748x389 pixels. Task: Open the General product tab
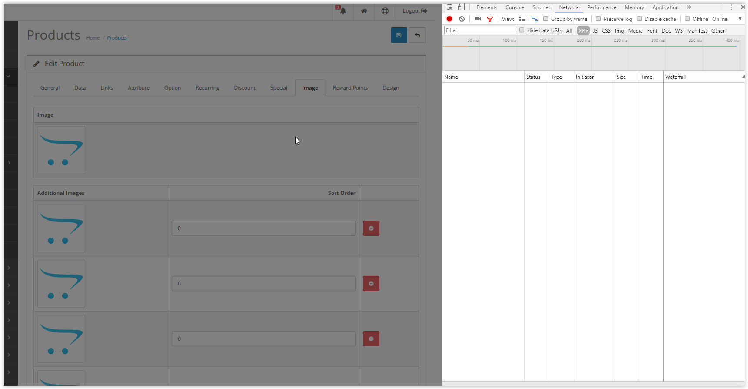pyautogui.click(x=50, y=88)
